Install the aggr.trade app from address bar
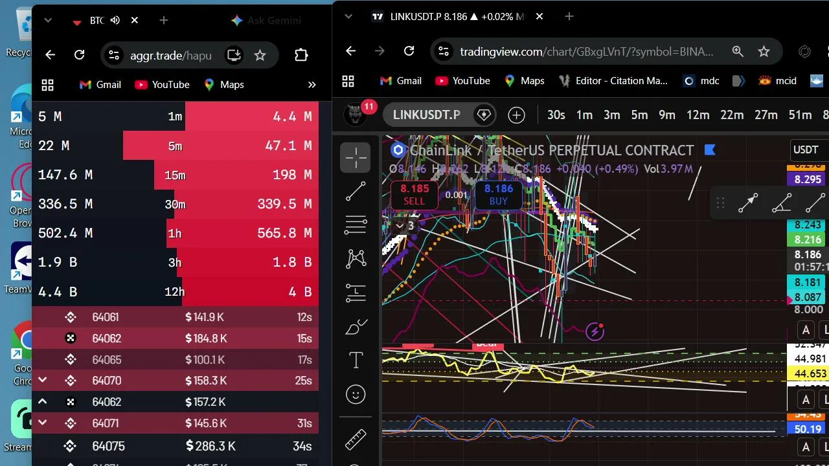The width and height of the screenshot is (829, 466). (234, 55)
